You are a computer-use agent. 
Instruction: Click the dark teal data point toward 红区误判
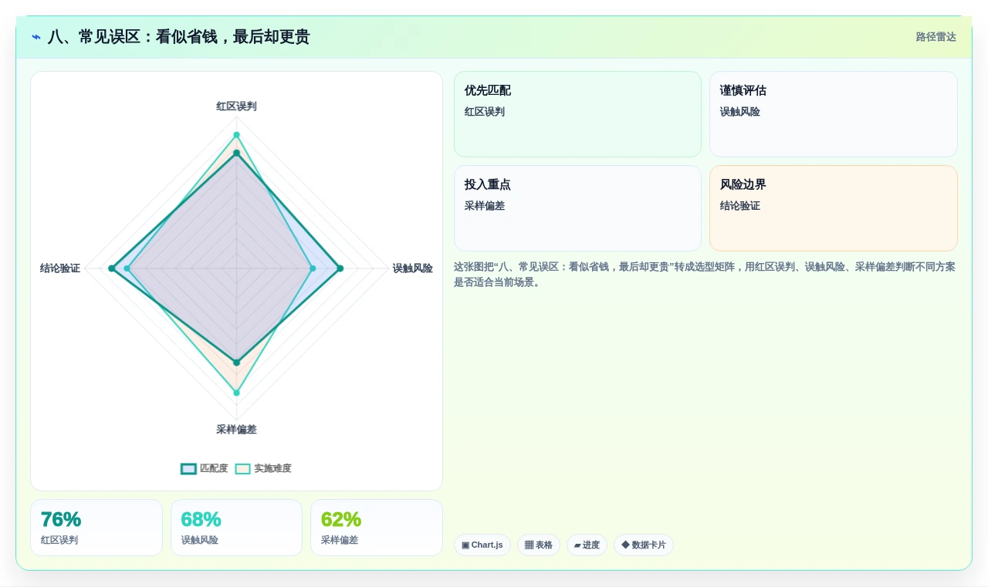coord(236,153)
